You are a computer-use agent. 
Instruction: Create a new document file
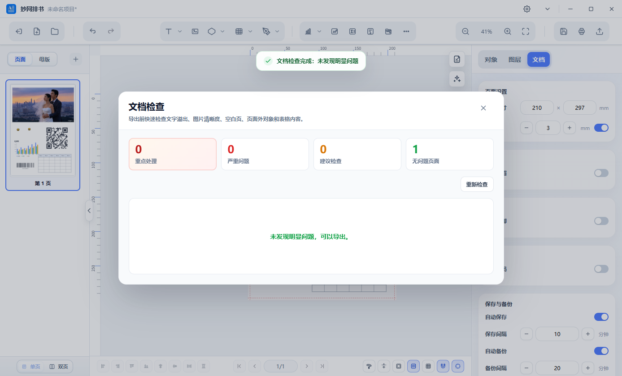coord(37,31)
